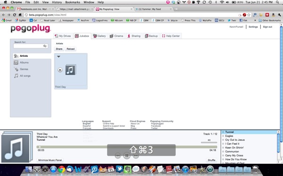283x176 pixels.
Task: Go to the My Drives tab
Action: click(63, 36)
